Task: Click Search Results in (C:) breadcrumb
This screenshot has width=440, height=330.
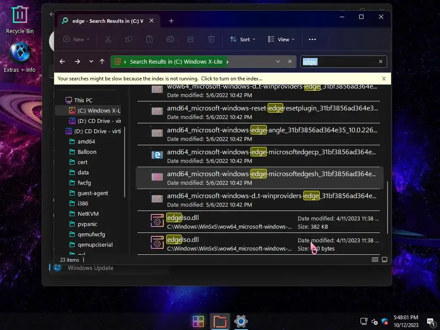Action: [176, 62]
